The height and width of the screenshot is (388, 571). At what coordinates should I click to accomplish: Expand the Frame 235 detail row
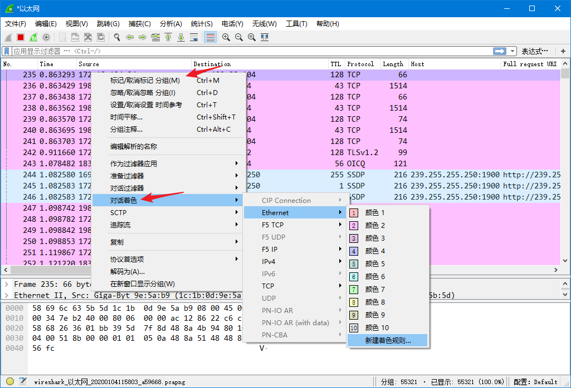pyautogui.click(x=7, y=285)
